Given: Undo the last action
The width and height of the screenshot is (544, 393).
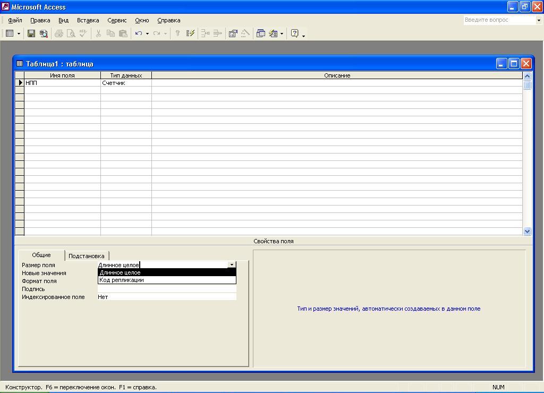Looking at the screenshot, I should pos(139,33).
